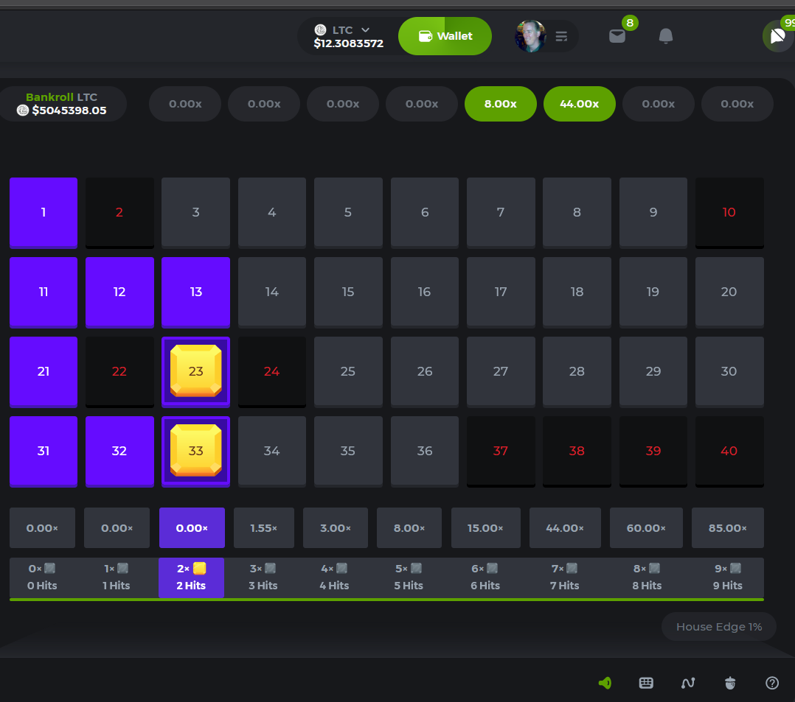Image resolution: width=795 pixels, height=702 pixels.
Task: Select keno number 25
Action: pos(348,371)
